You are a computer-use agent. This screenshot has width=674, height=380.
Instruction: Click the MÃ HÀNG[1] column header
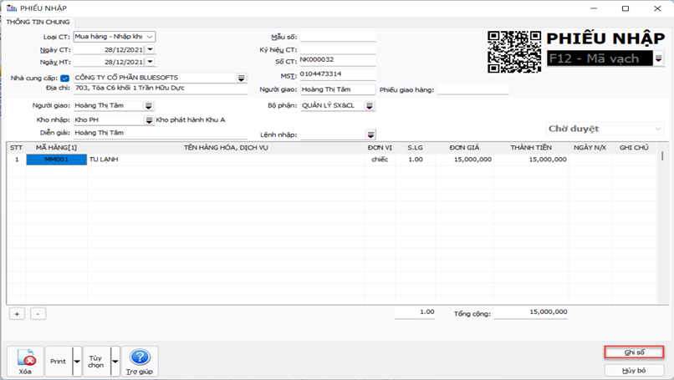56,148
